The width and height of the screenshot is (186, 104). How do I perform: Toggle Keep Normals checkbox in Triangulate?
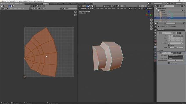[x=169, y=63]
